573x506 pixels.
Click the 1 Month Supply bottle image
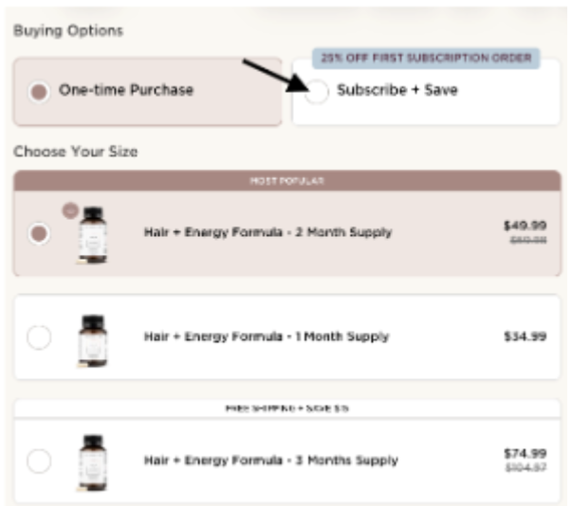click(93, 339)
